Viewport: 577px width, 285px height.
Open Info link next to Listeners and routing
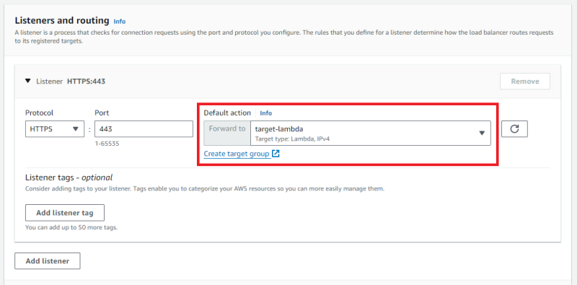pyautogui.click(x=120, y=22)
